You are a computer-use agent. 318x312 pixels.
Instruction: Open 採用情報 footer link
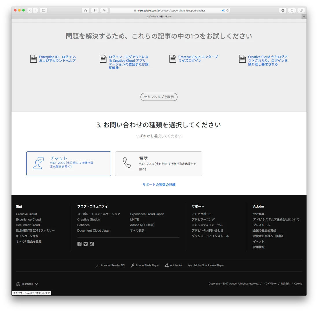click(x=259, y=247)
